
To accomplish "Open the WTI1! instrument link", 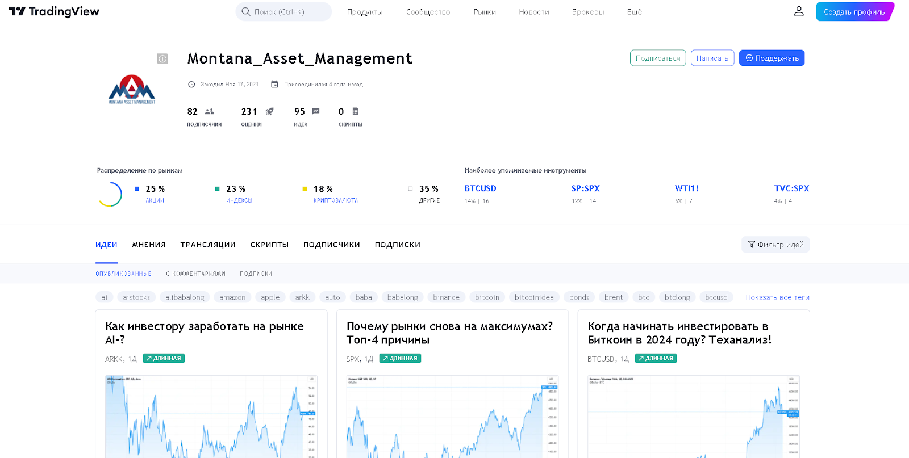I will click(x=687, y=188).
